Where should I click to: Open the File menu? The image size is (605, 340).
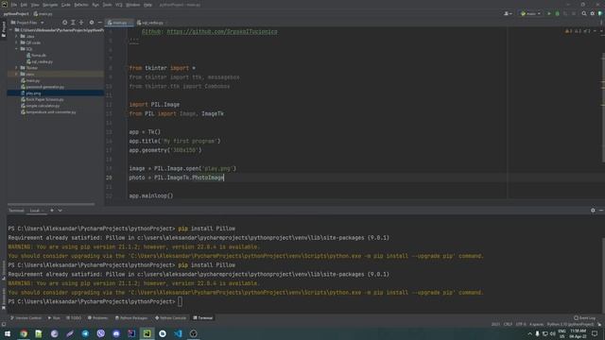(x=14, y=5)
